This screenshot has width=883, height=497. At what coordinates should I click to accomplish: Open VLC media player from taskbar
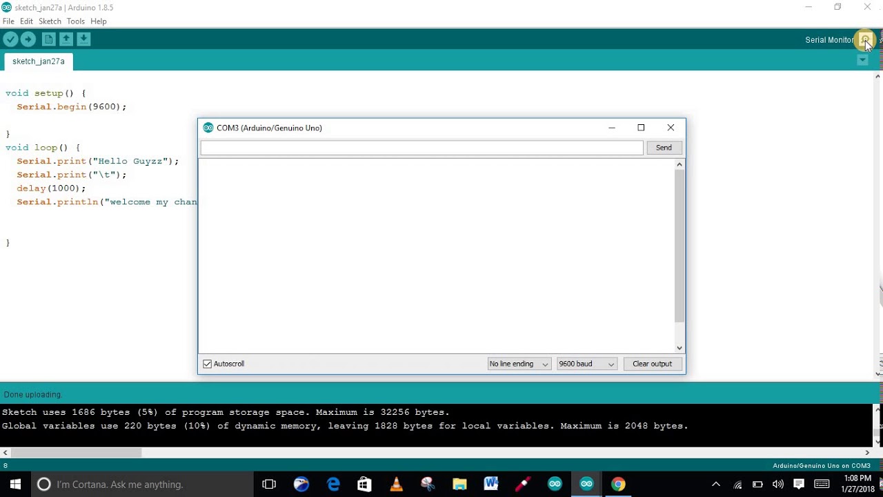click(x=396, y=484)
